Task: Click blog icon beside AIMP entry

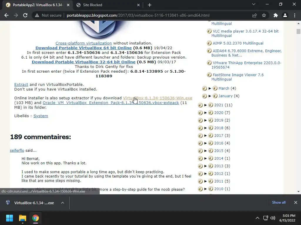Action: [x=209, y=43]
